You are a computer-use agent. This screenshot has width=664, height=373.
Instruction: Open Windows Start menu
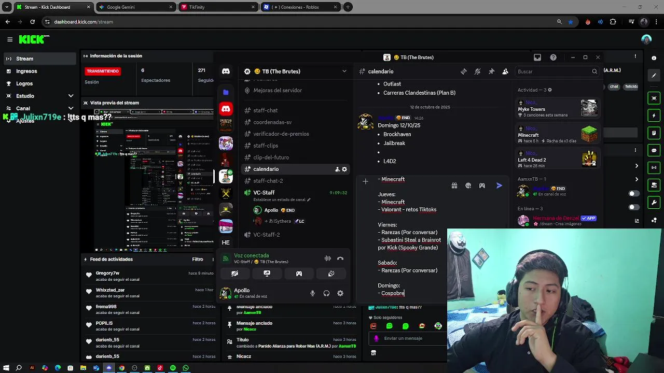tap(6, 368)
